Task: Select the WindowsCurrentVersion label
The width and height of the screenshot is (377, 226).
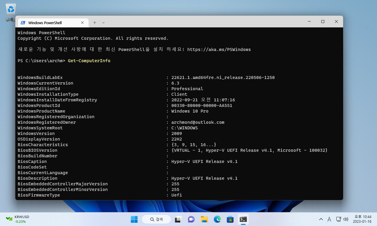Action: pyautogui.click(x=45, y=83)
